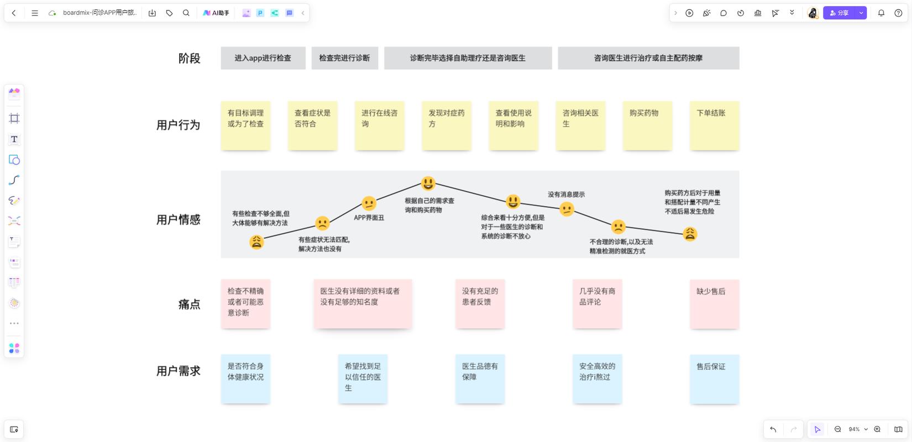Image resolution: width=912 pixels, height=442 pixels.
Task: Select the table kanban tool
Action: coord(14,282)
